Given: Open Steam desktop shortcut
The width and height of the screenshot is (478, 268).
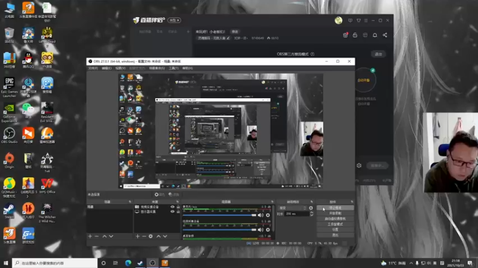Looking at the screenshot, I should tap(9, 211).
